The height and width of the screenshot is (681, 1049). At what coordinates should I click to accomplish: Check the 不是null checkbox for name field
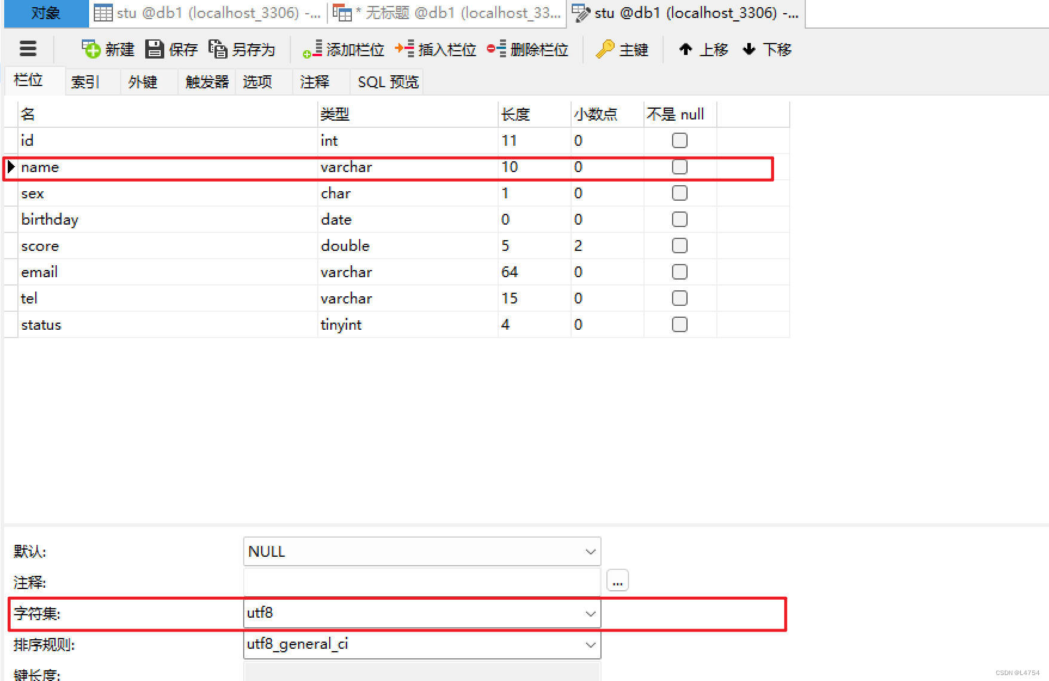tap(679, 167)
